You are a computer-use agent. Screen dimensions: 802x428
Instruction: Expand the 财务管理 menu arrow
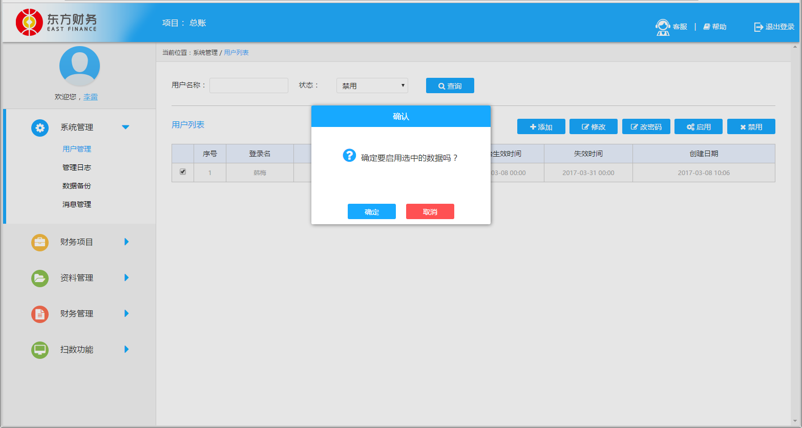(126, 313)
